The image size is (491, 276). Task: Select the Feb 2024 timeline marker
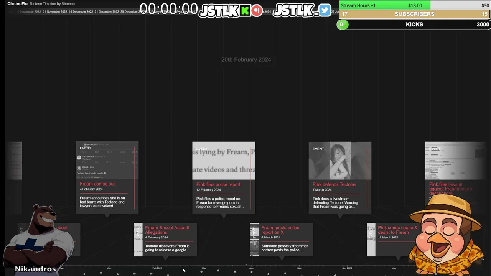point(157,268)
